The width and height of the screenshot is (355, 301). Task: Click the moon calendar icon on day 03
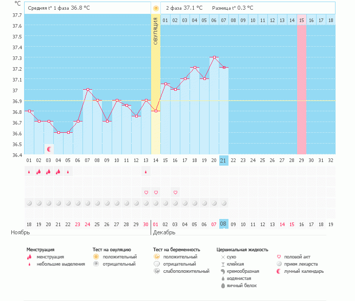[49, 149]
